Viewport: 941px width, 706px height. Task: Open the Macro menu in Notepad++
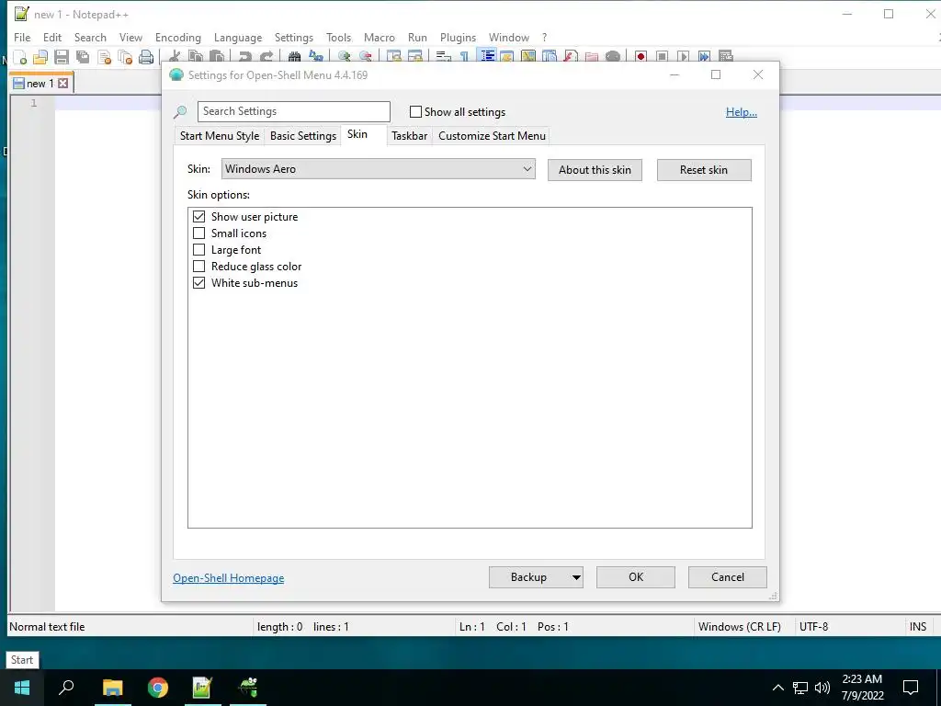[380, 37]
